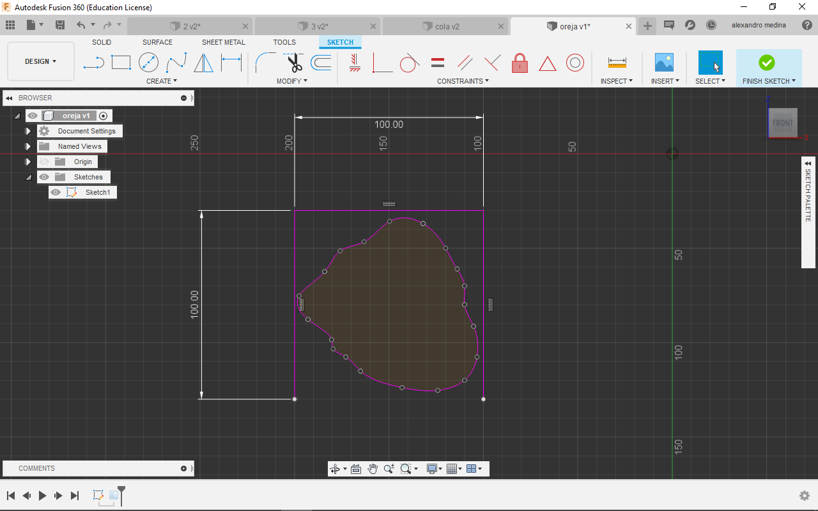Screen dimensions: 818x511
Task: Apply the Equal constraint
Action: tap(438, 63)
